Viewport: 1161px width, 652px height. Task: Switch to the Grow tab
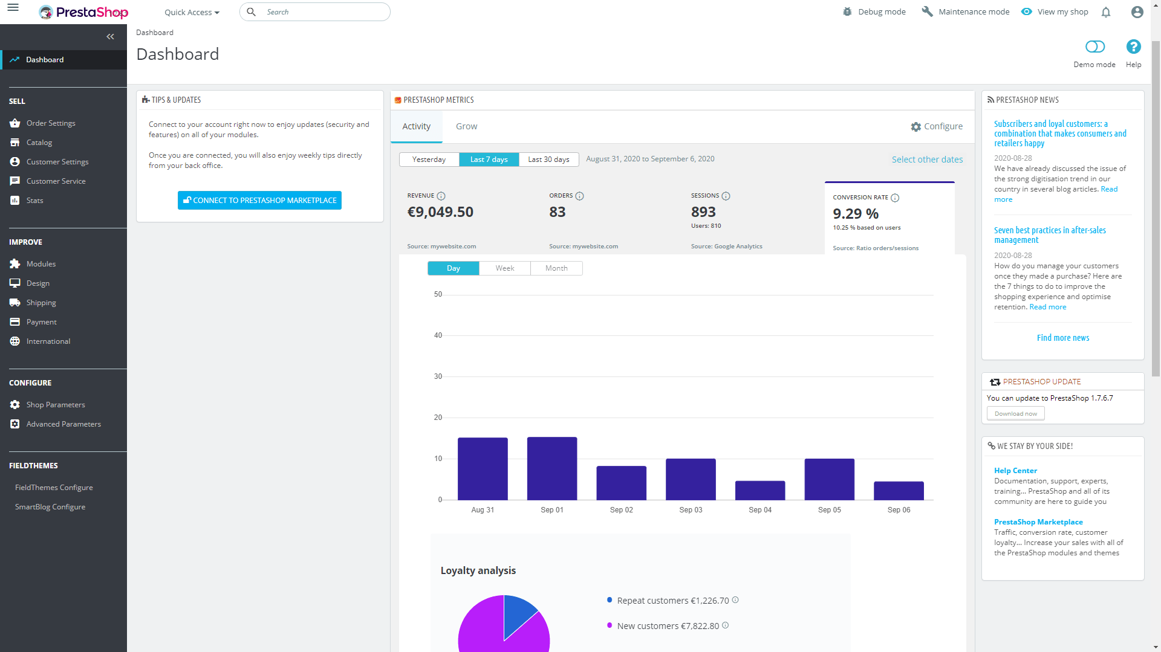coord(466,126)
